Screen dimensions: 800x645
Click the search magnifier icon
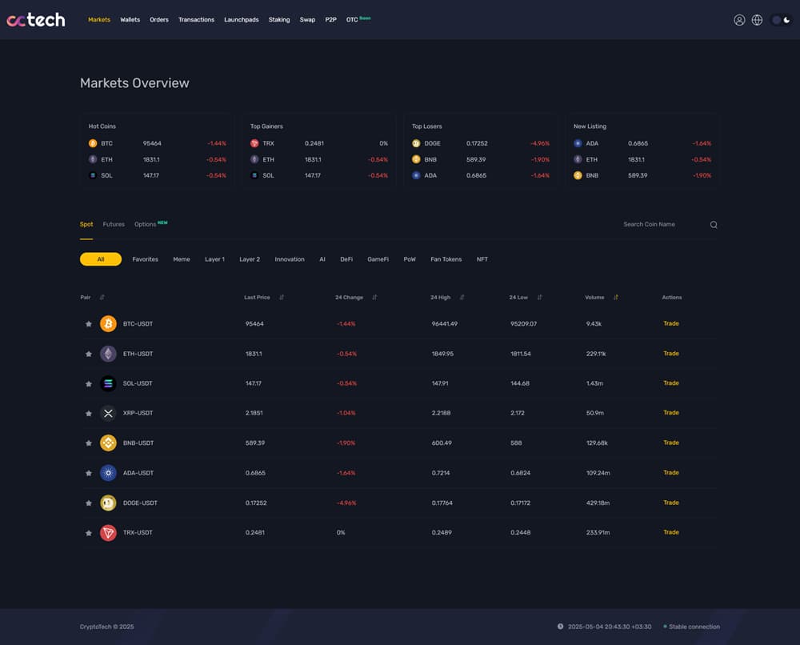(714, 225)
